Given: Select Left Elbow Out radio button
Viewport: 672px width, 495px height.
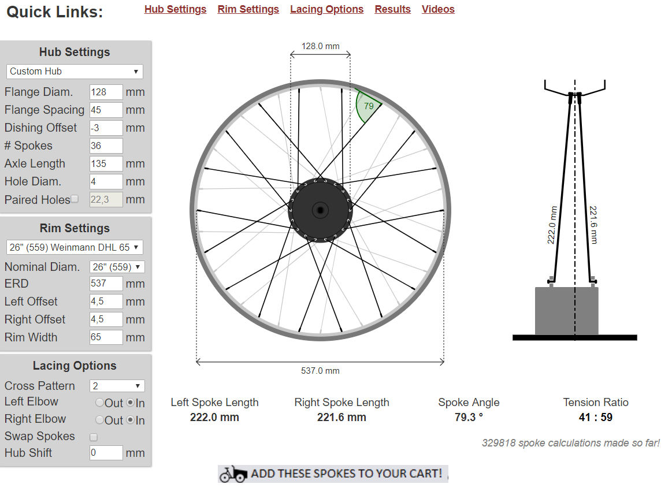Looking at the screenshot, I should pyautogui.click(x=100, y=403).
